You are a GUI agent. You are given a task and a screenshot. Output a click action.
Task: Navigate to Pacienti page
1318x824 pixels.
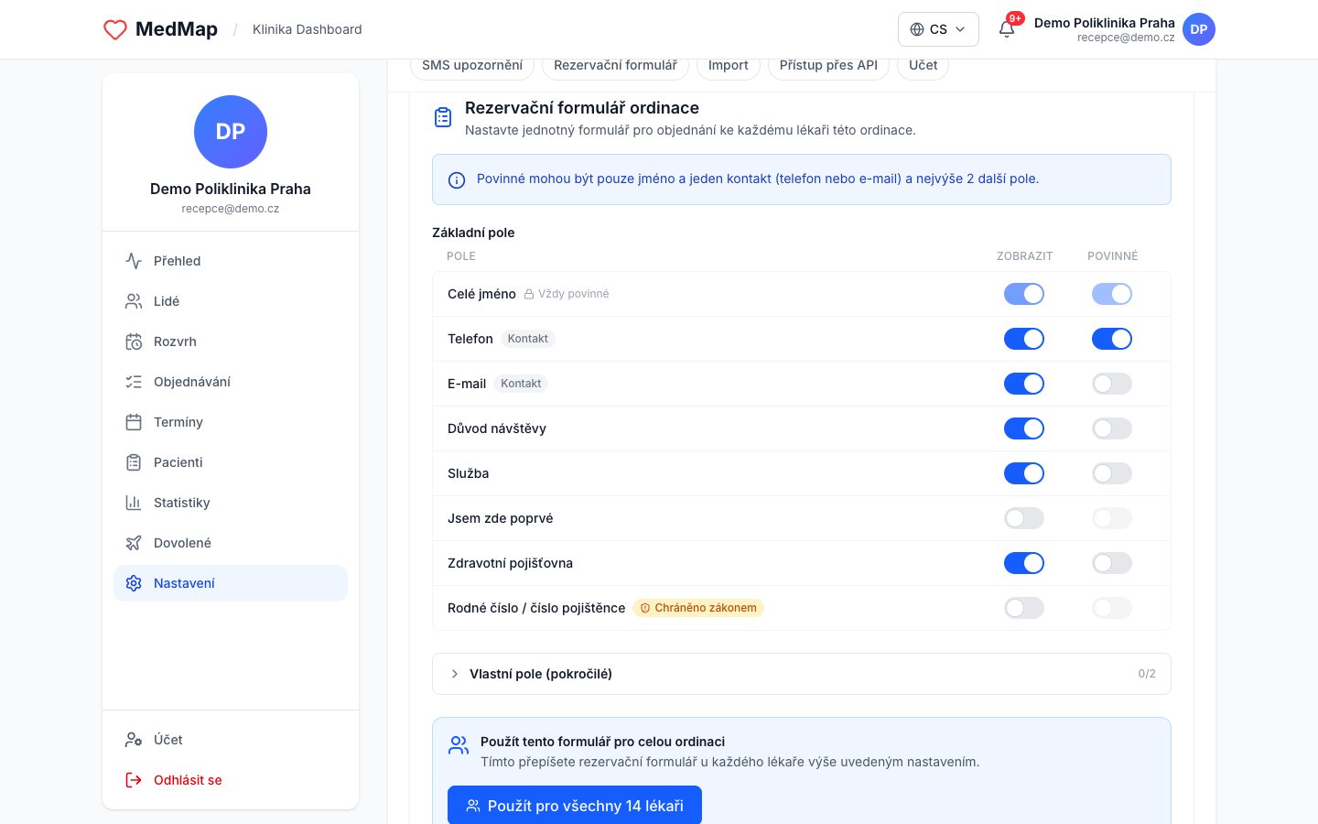[231, 462]
